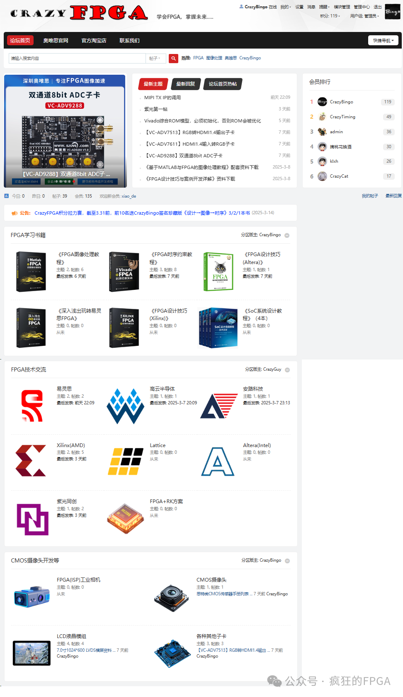Expand the 积分: 119 dropdown
The image size is (403, 697).
pos(330,16)
